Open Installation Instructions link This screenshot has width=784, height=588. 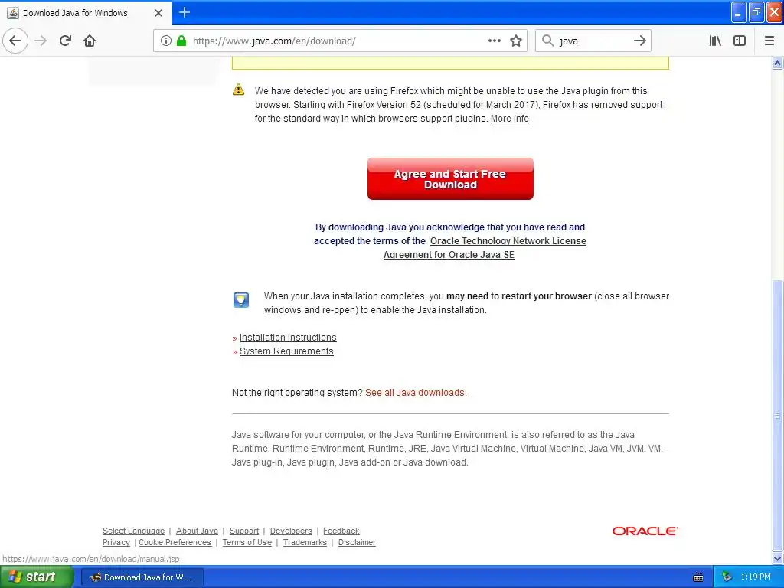click(288, 338)
